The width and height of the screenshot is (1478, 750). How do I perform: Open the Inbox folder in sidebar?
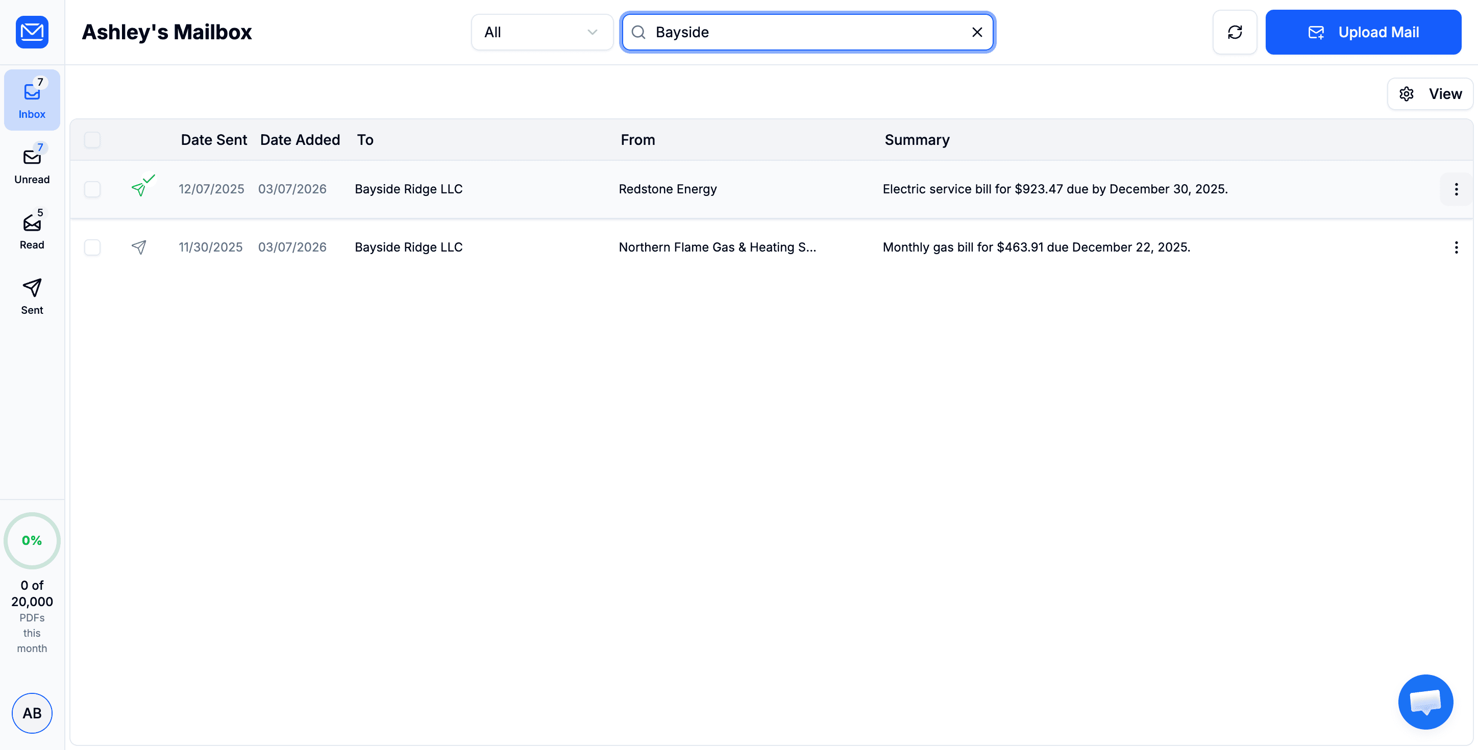point(32,99)
